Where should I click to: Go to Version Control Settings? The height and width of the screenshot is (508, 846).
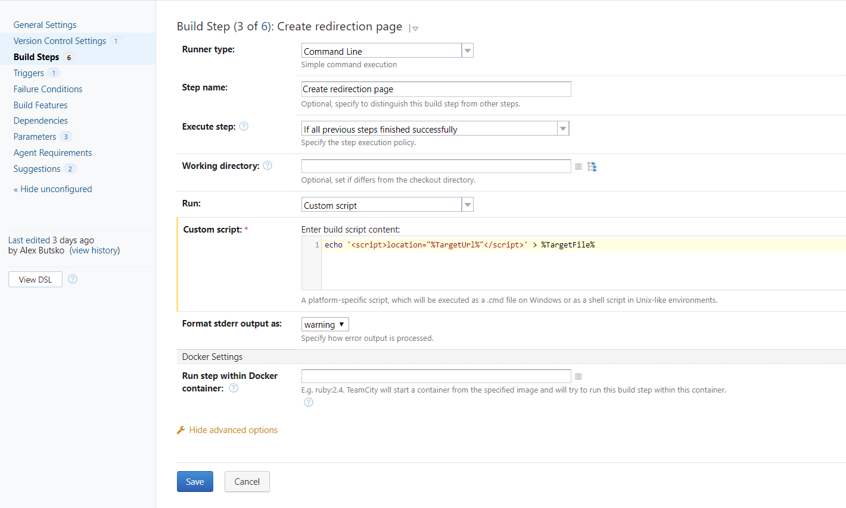[60, 41]
